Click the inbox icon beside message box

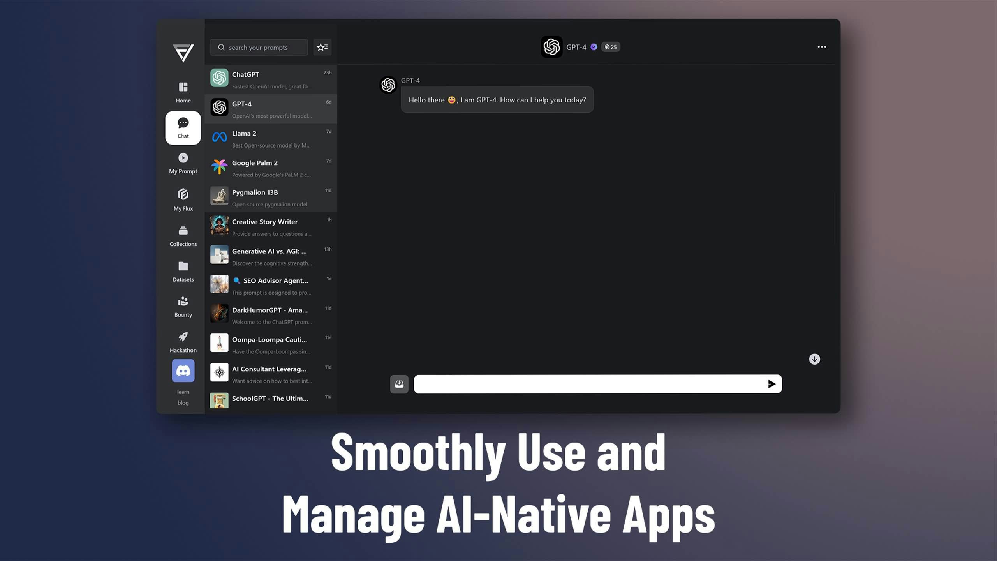pos(399,384)
